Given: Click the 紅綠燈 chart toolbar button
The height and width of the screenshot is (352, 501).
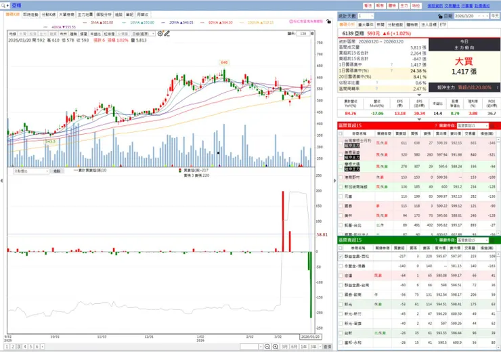Looking at the screenshot, I should tap(109, 34).
